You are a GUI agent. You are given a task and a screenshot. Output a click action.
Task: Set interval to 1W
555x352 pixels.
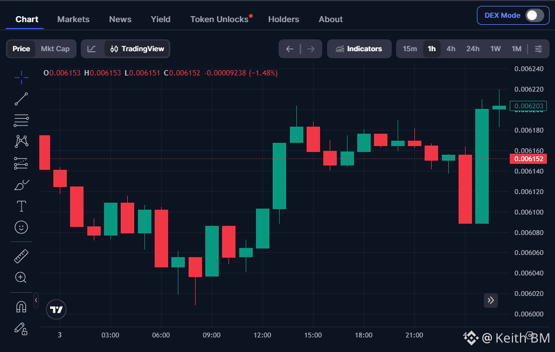pos(496,49)
